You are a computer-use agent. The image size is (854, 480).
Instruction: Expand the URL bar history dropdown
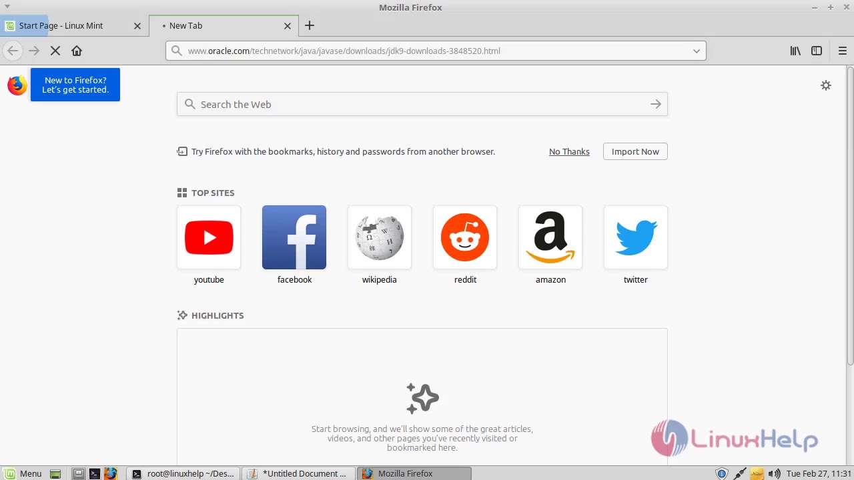pos(697,51)
